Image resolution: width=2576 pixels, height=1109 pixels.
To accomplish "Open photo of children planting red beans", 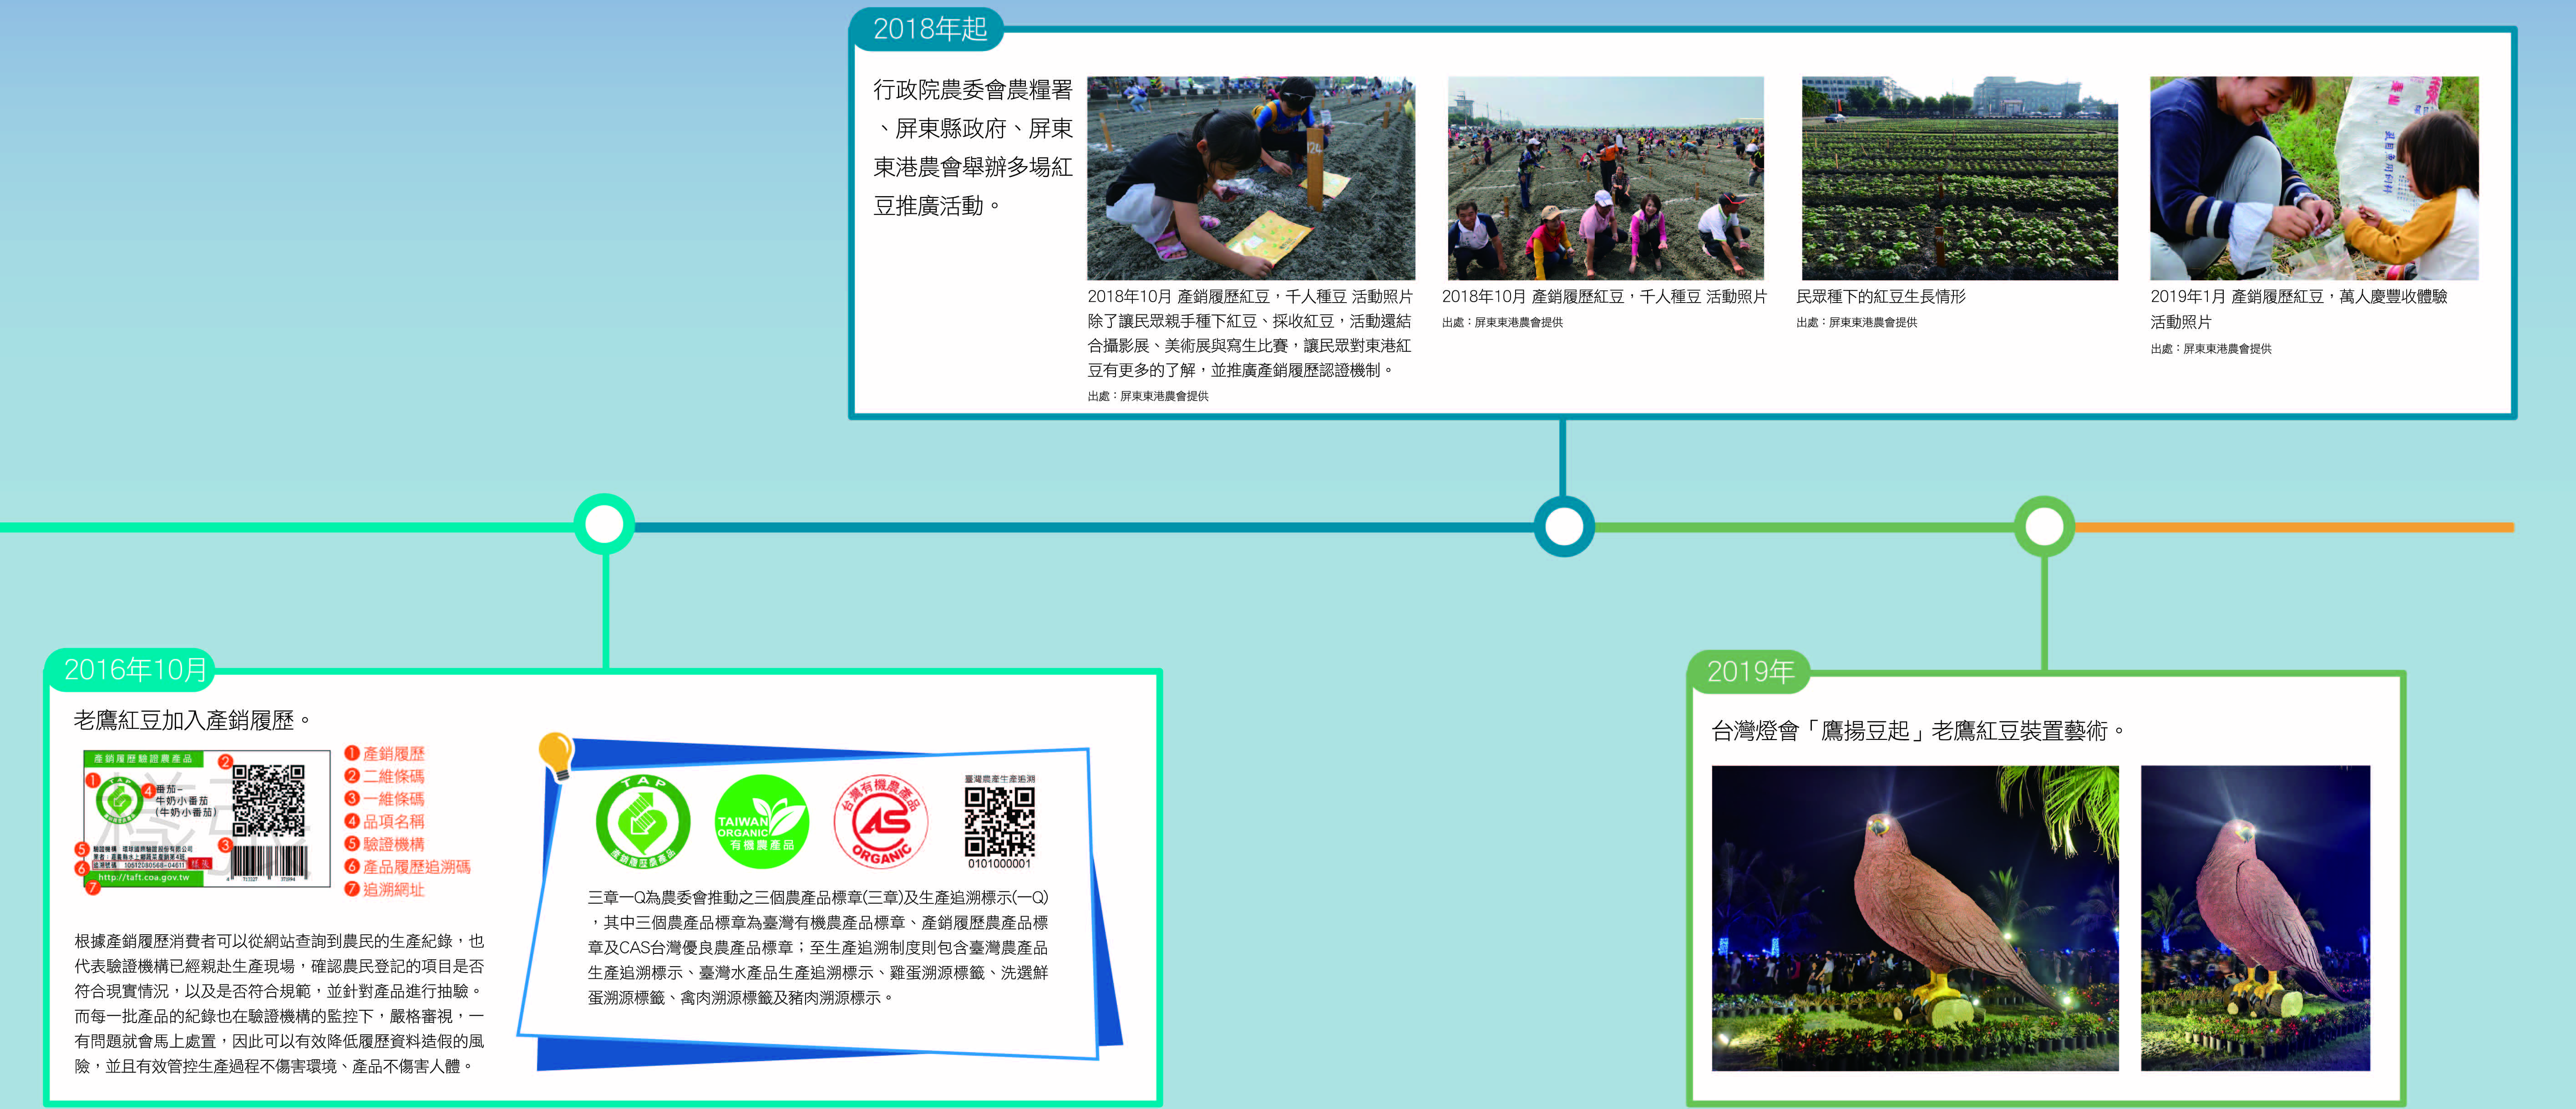I will [1251, 178].
